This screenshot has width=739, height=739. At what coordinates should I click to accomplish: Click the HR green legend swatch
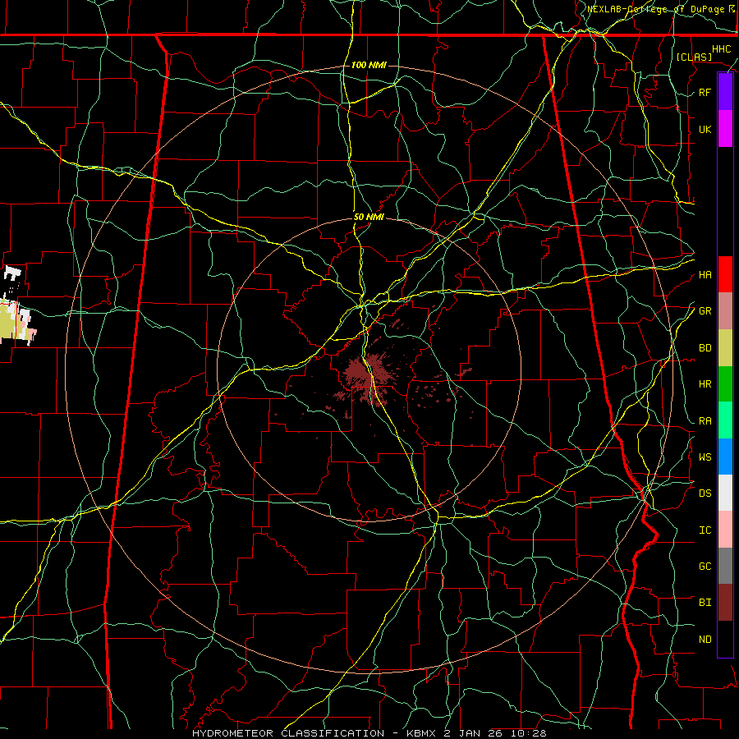[725, 384]
